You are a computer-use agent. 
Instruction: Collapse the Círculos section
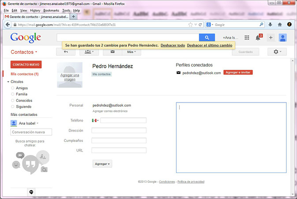click(x=8, y=82)
